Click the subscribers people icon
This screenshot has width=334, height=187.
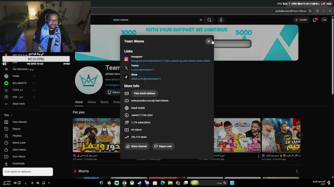(x=127, y=122)
